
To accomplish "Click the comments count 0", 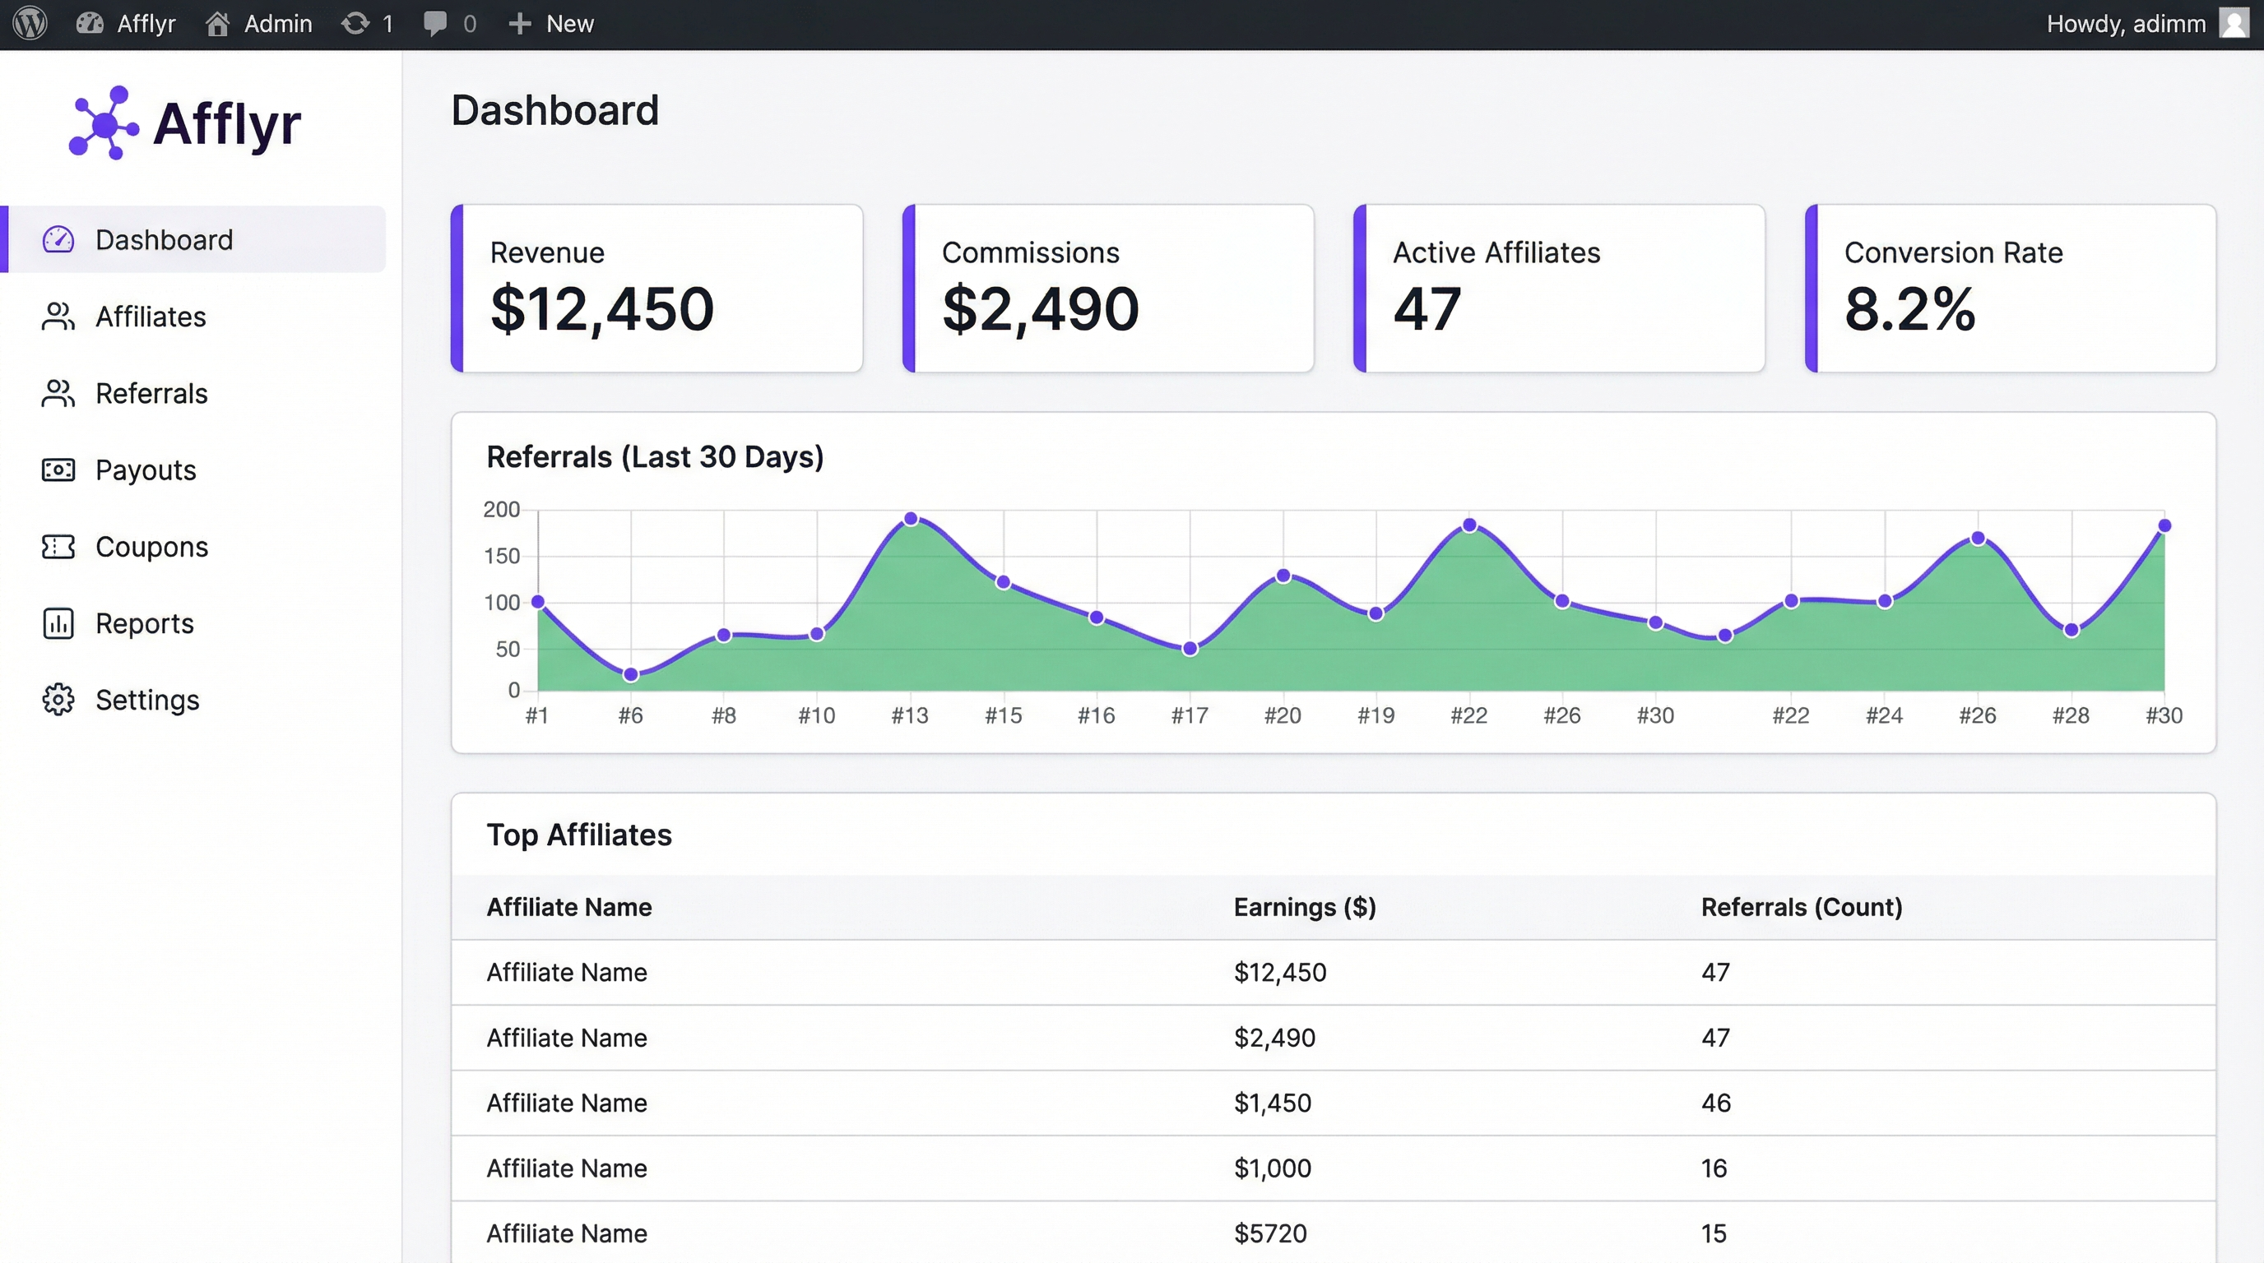I will tap(469, 24).
